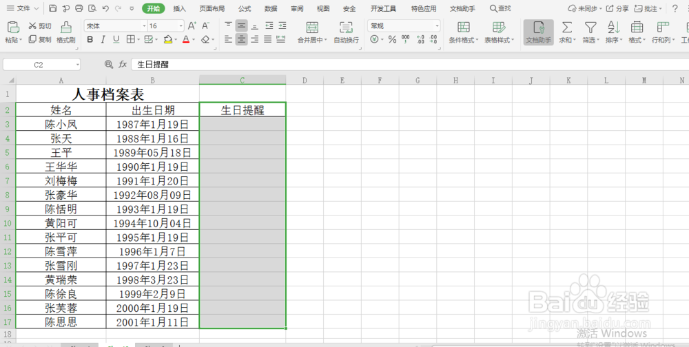Click the distributed alignment icon
The height and width of the screenshot is (347, 689).
point(281,39)
